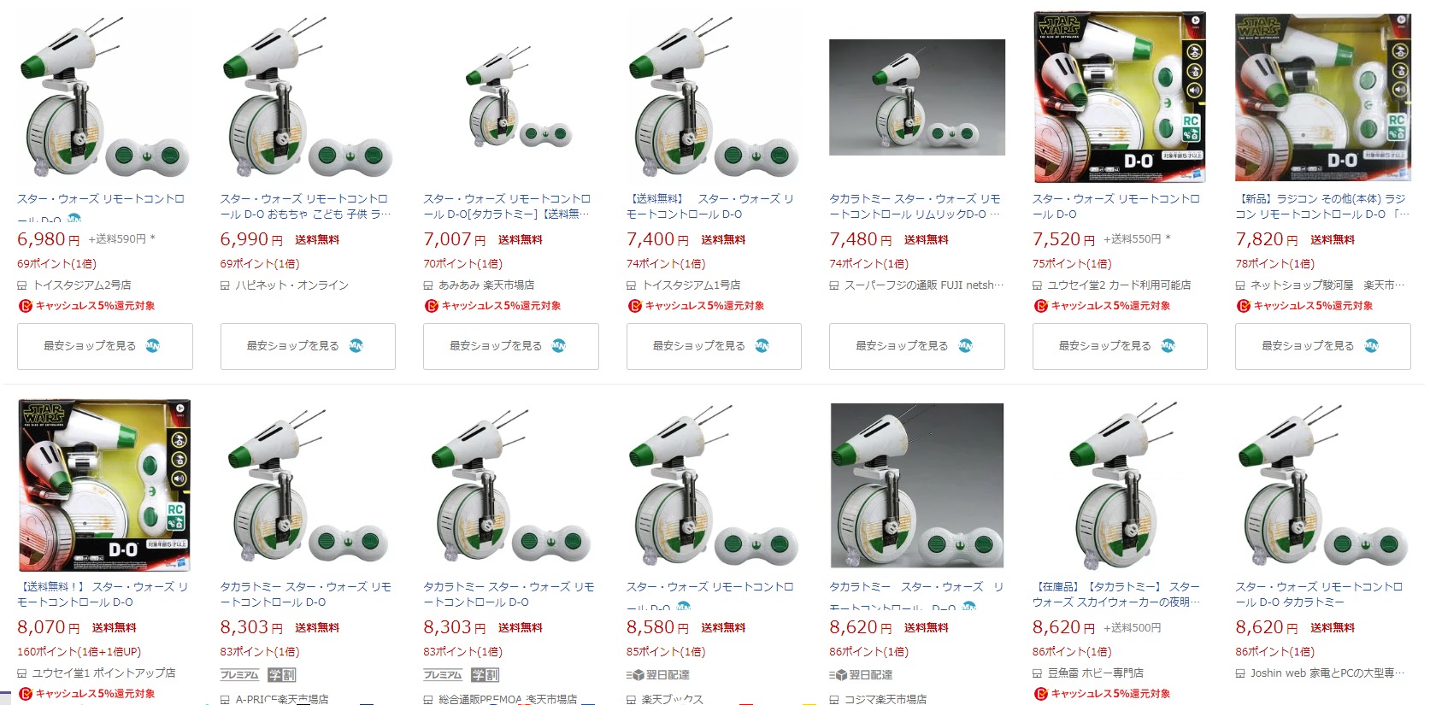This screenshot has height=705, width=1436.
Task: Open the あみあみ 楽天市場店 shop link
Action: coord(486,285)
